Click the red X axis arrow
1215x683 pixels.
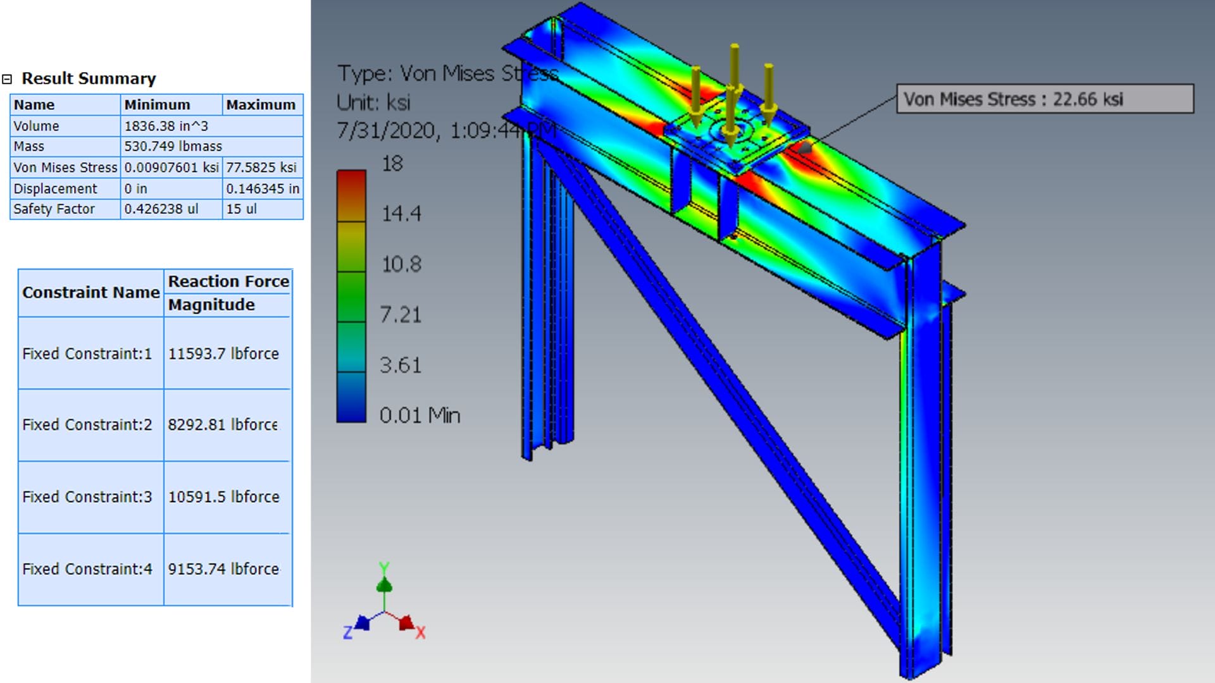tap(406, 623)
